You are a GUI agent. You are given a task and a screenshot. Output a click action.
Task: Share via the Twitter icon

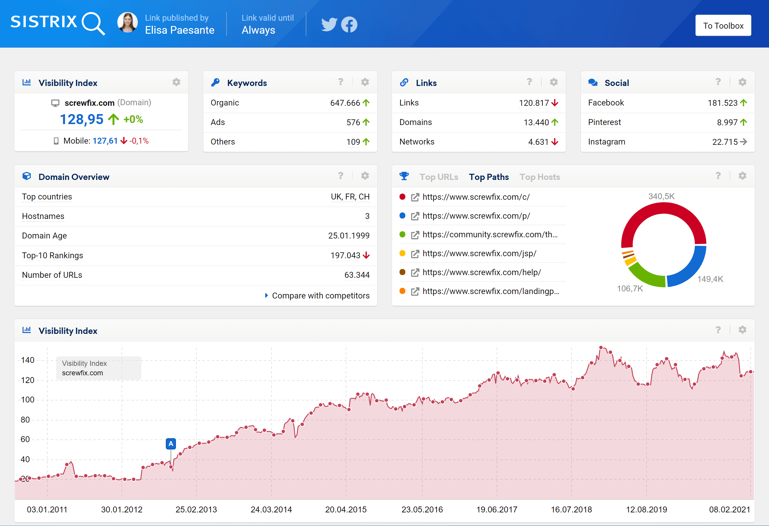point(329,25)
